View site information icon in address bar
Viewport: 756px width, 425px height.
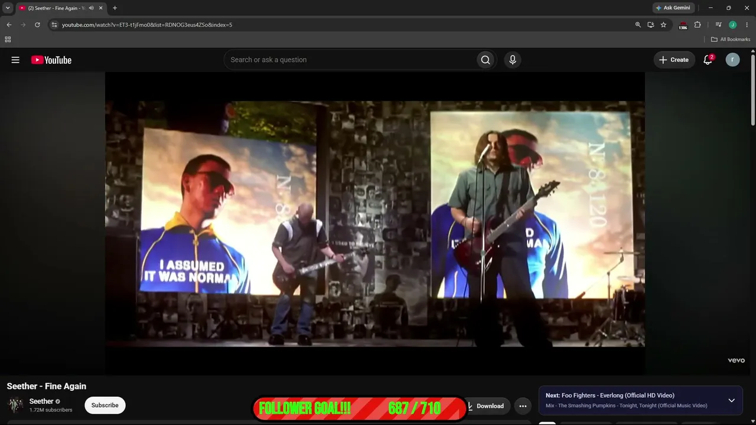pos(54,25)
